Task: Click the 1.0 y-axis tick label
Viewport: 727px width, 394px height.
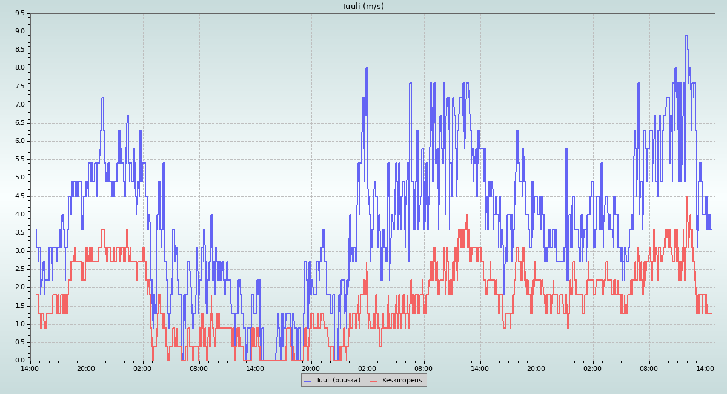Action: click(20, 324)
